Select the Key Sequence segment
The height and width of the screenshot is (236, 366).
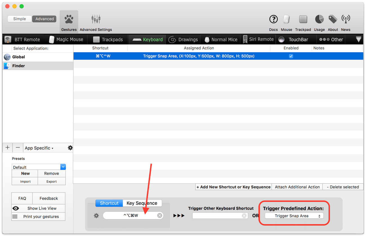(x=142, y=203)
